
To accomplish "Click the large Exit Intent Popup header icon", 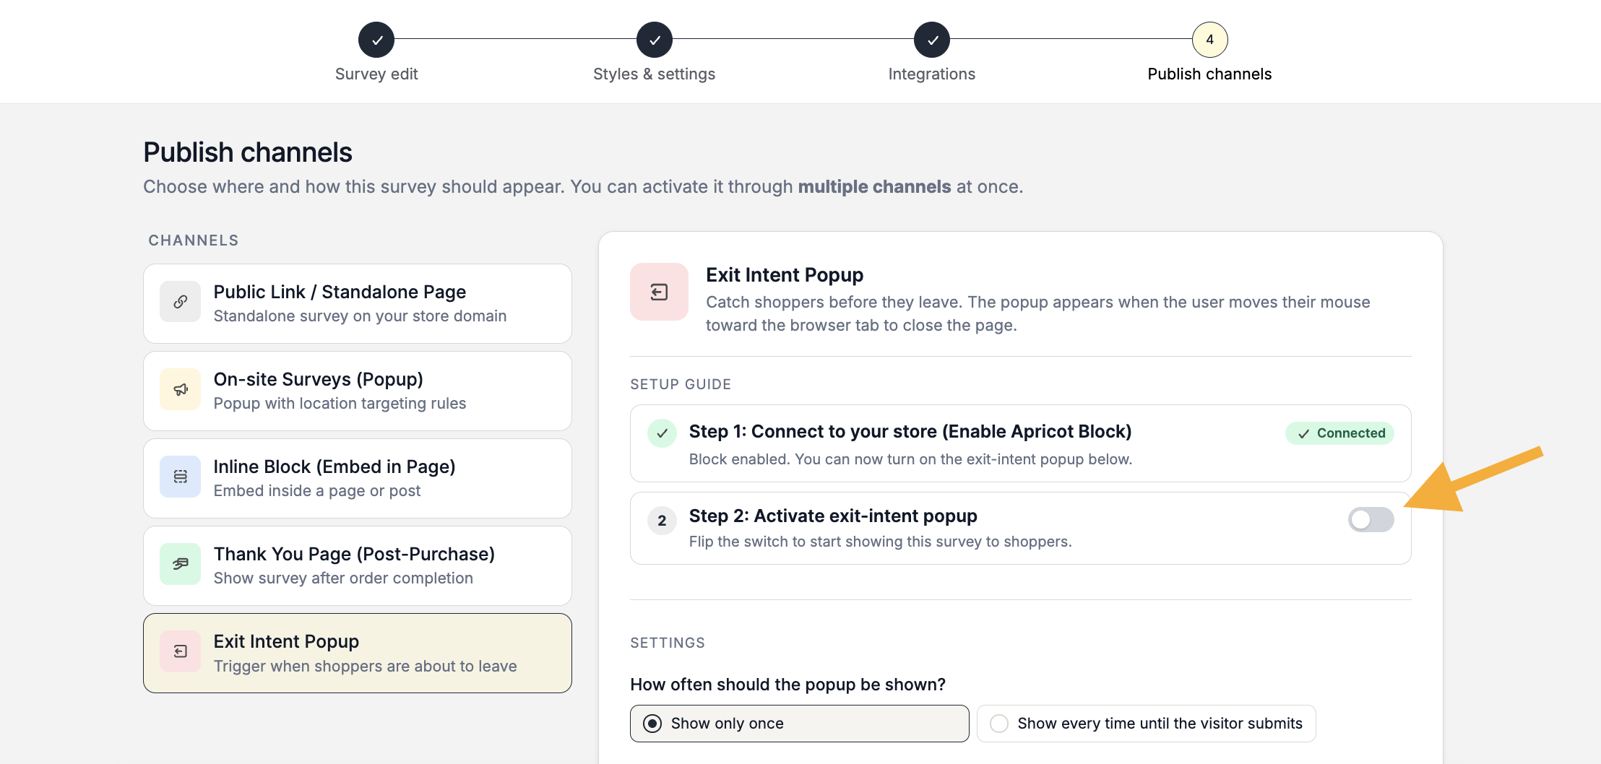I will (659, 292).
